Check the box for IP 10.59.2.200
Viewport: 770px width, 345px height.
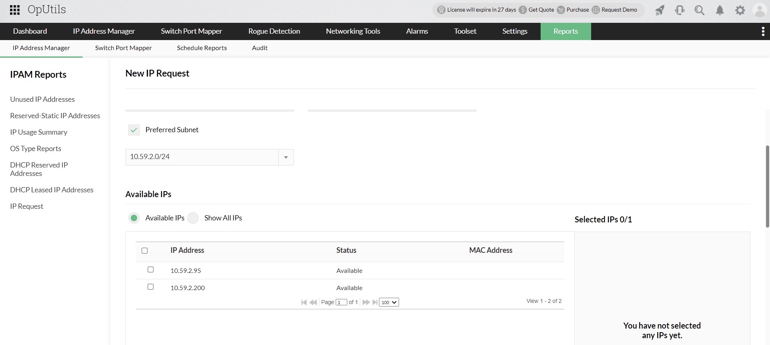(x=151, y=287)
